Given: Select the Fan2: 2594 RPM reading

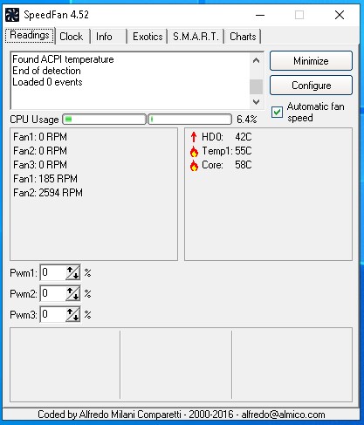Looking at the screenshot, I should pos(48,193).
